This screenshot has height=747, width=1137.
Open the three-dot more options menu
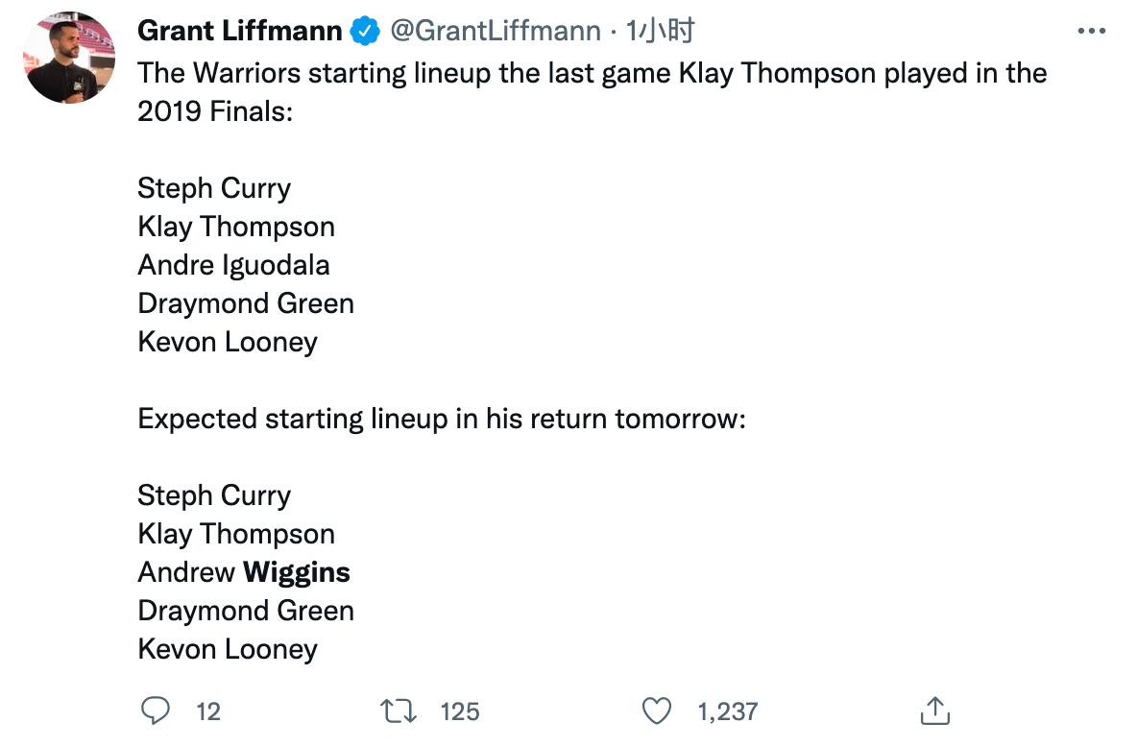coord(1092,32)
